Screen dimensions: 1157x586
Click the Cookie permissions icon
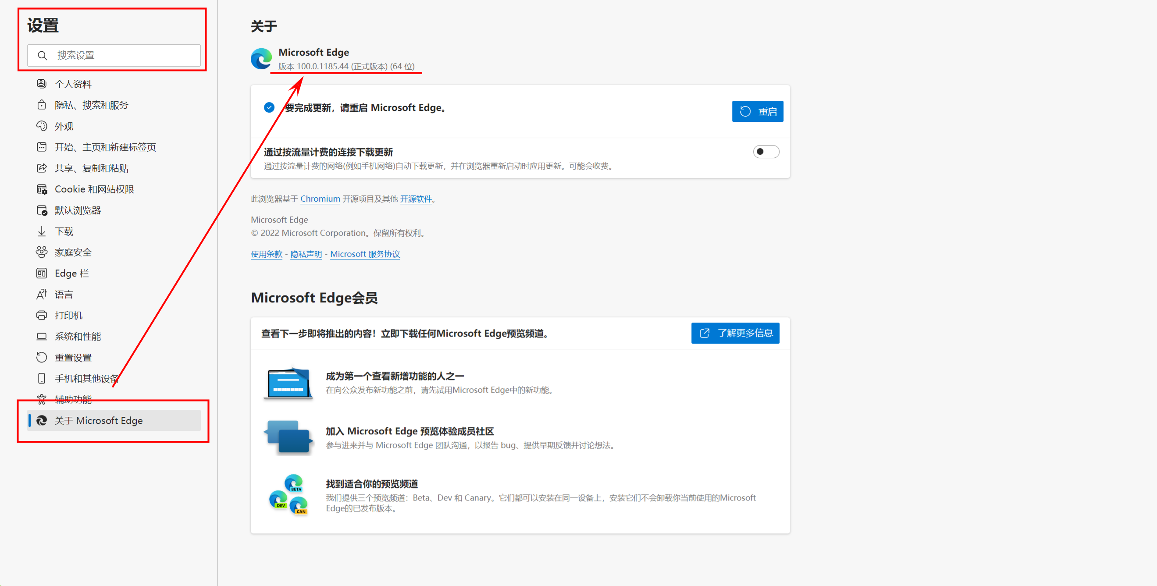point(41,189)
